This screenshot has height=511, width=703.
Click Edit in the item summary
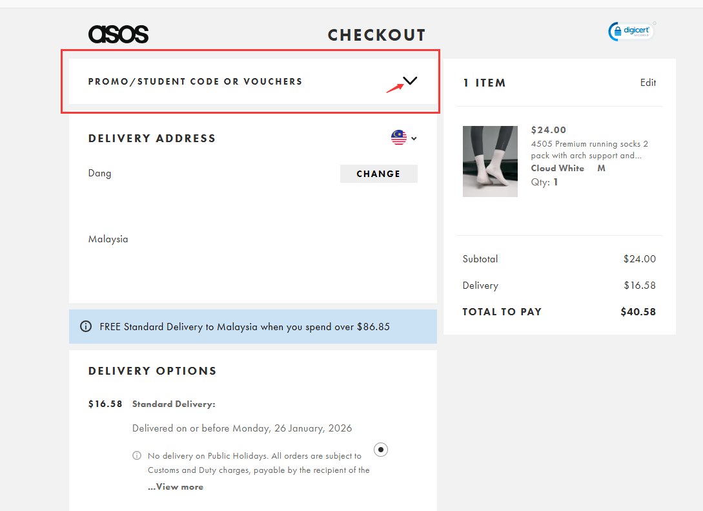(648, 83)
